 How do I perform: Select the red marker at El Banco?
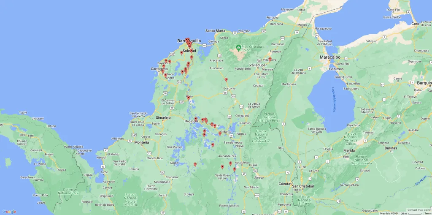pos(220,133)
